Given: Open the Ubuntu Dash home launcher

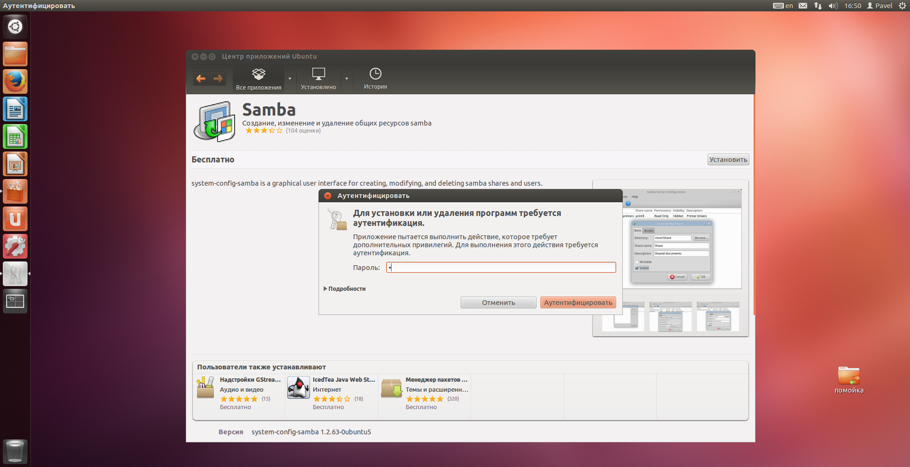Looking at the screenshot, I should [x=15, y=27].
